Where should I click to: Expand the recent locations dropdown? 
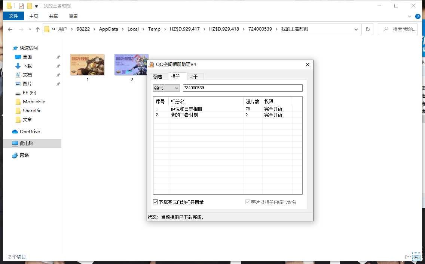click(x=30, y=29)
